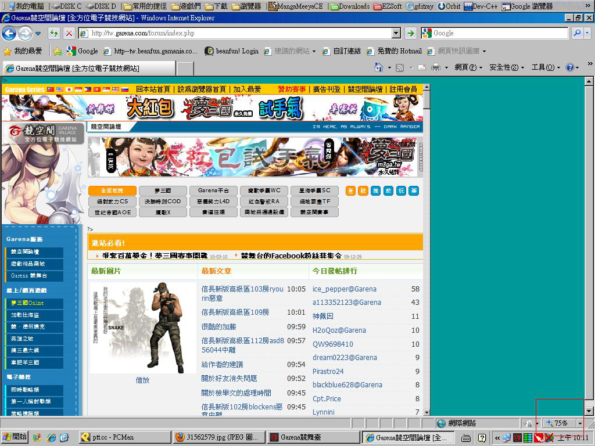
Task: Expand the 網頁快訊圖庫 dropdown
Action: click(x=484, y=51)
